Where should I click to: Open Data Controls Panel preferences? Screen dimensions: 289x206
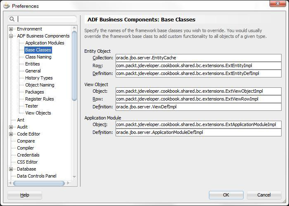tap(37, 176)
